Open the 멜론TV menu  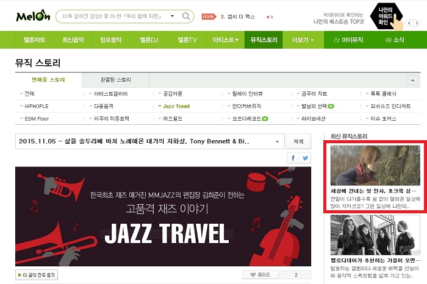(187, 40)
